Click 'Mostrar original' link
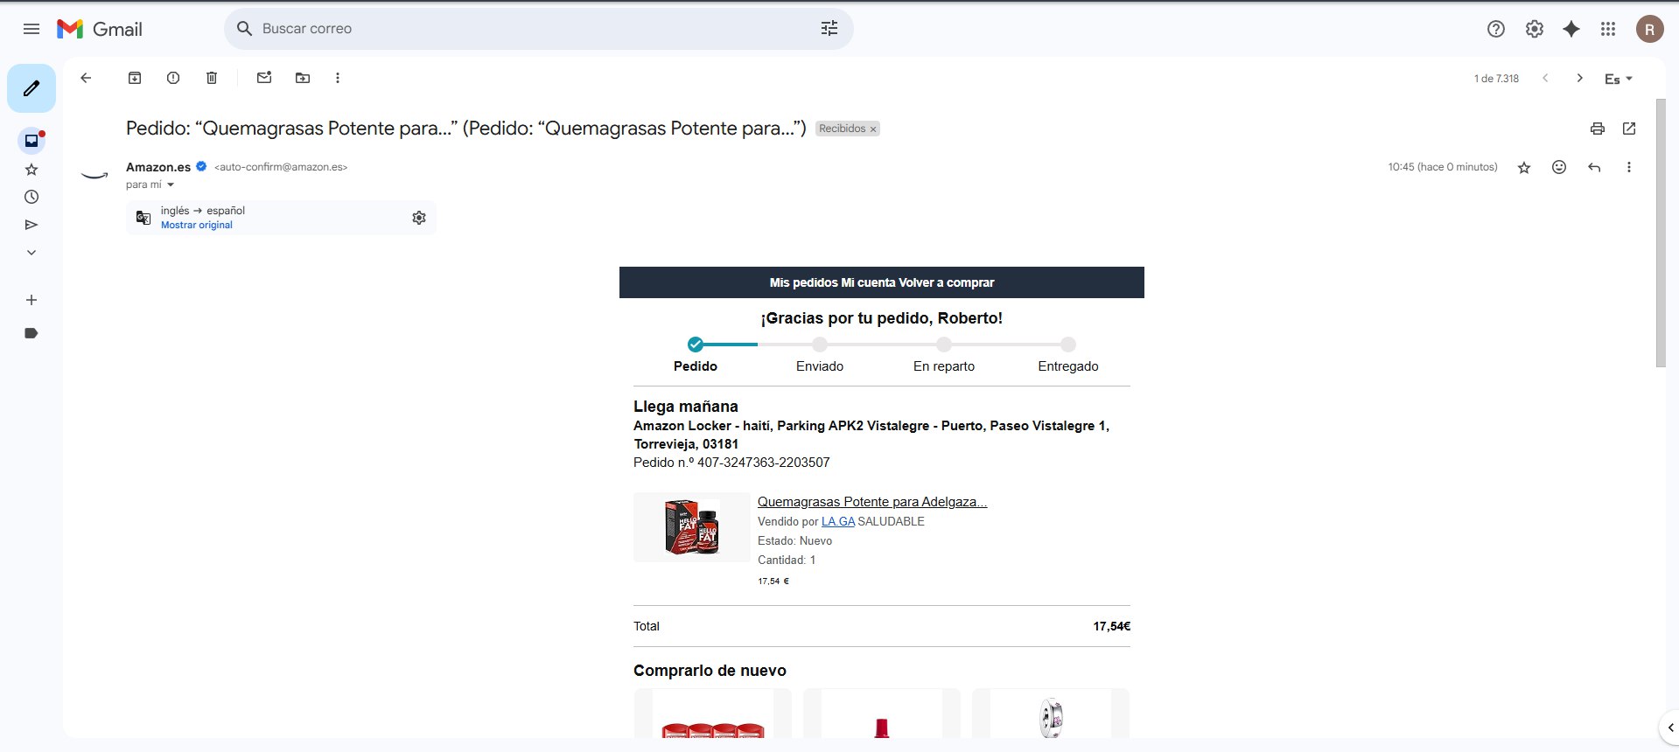 (x=197, y=225)
